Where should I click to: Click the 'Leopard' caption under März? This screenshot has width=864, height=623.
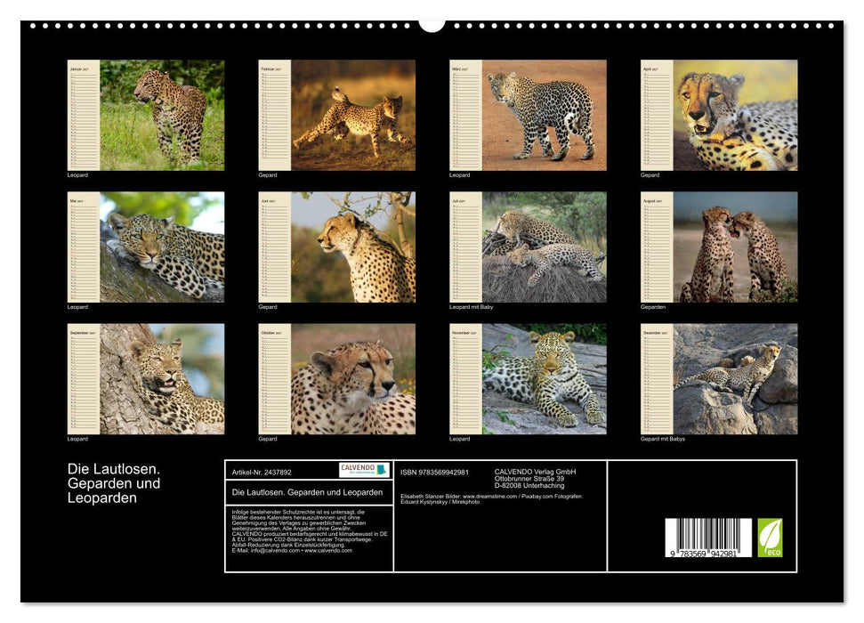point(460,175)
